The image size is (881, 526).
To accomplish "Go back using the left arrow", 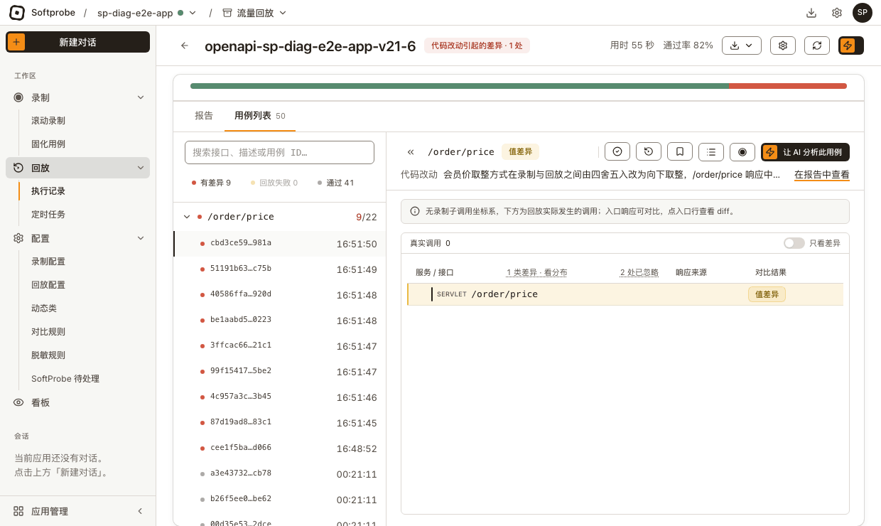I will point(185,45).
